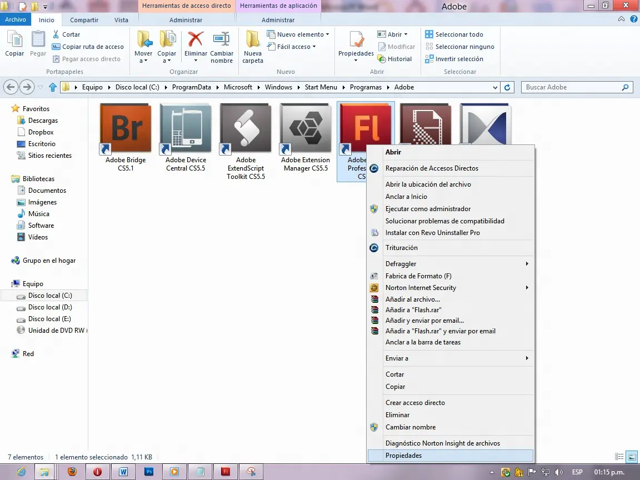Click Disco local (C:) breadcrumb segment
Image resolution: width=640 pixels, height=480 pixels.
137,87
